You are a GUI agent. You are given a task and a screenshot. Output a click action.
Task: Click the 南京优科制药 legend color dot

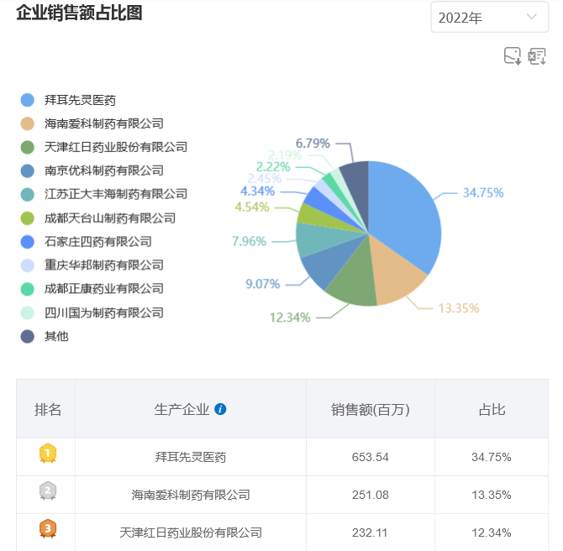coord(28,171)
